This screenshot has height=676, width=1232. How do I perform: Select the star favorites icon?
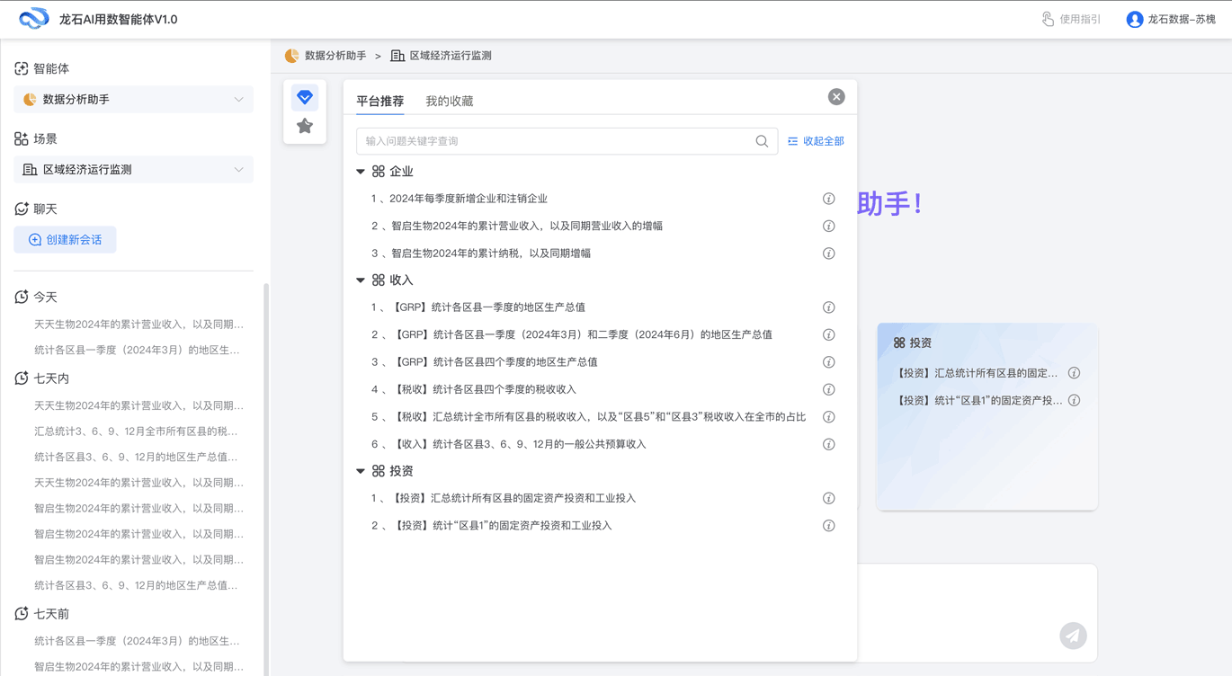(x=305, y=128)
